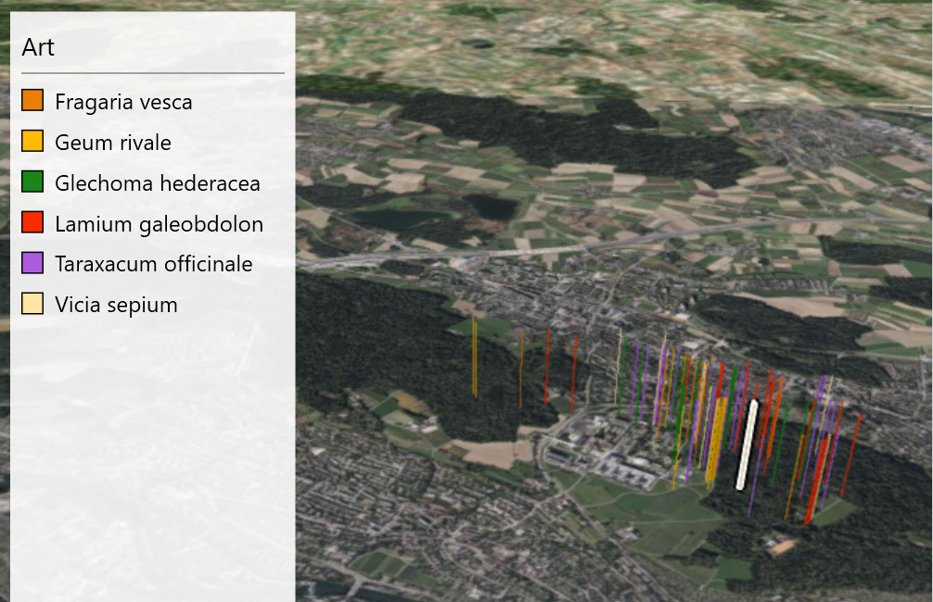Click the Art legend title
Image resolution: width=933 pixels, height=602 pixels.
point(38,47)
